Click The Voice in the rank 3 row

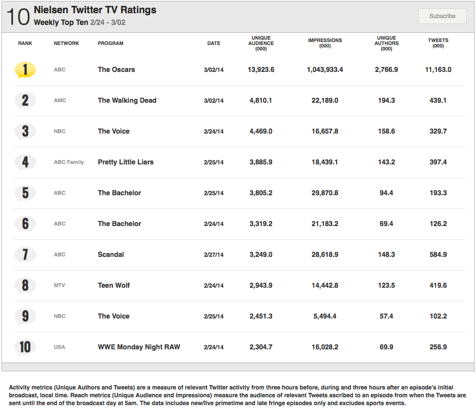click(x=113, y=131)
